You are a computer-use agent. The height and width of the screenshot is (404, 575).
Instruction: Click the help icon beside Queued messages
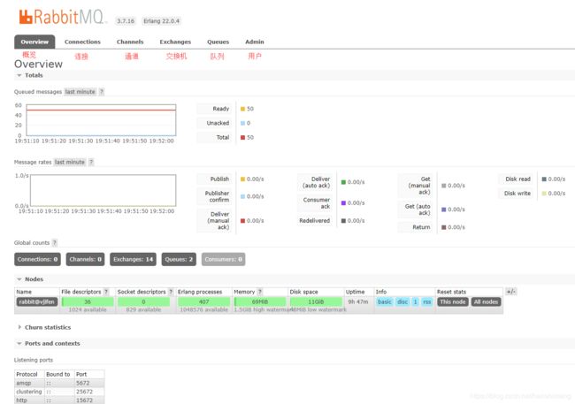(102, 92)
